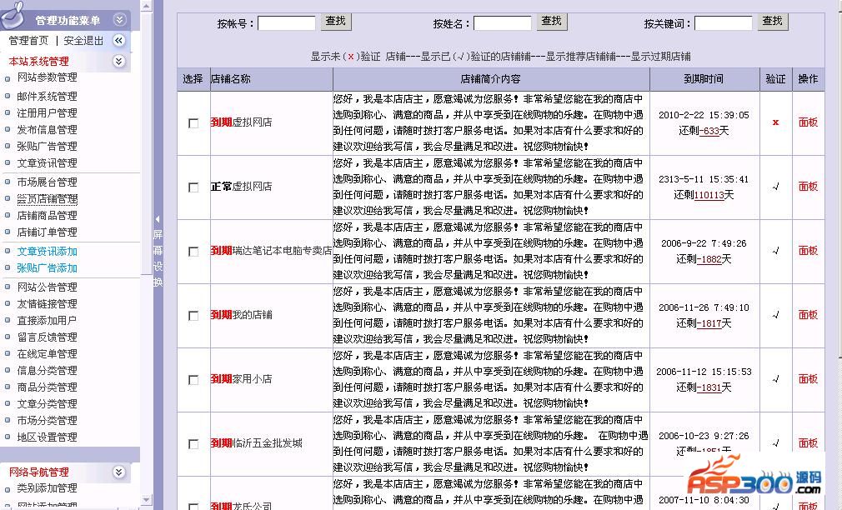Open 面板 for 到期虚拟网店
This screenshot has width=842, height=510.
click(x=808, y=122)
